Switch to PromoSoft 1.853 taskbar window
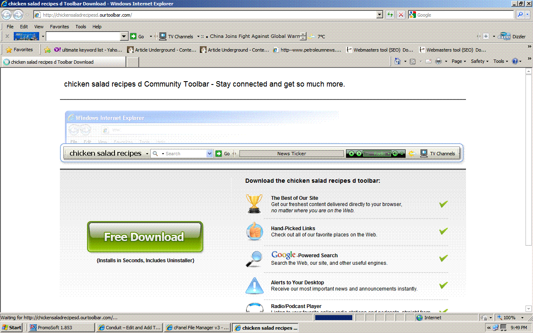Image resolution: width=533 pixels, height=333 pixels. tap(62, 328)
